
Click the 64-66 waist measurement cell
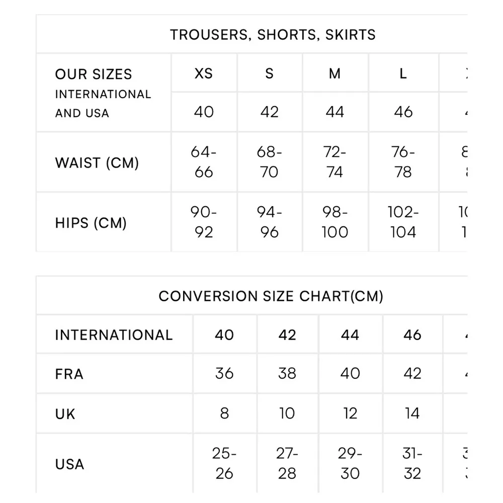coord(204,162)
